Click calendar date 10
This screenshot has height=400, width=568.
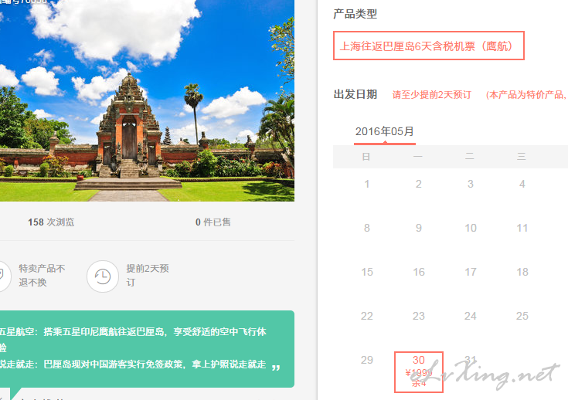pos(471,228)
